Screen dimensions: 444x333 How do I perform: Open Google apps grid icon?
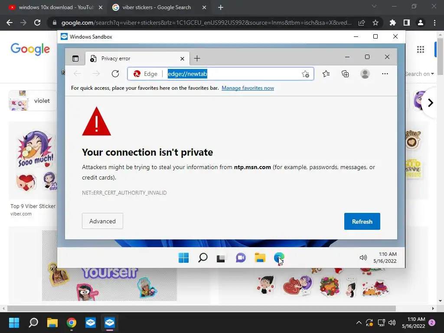[x=421, y=49]
